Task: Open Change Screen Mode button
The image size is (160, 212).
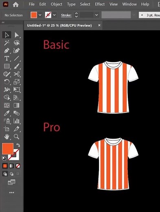Action: 11,182
